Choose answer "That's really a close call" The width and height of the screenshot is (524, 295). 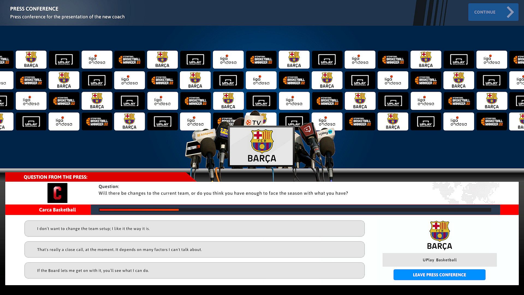click(194, 249)
